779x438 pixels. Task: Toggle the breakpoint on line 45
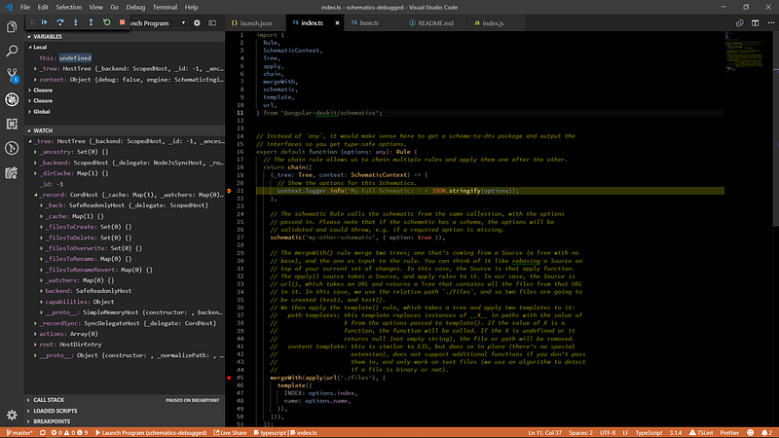[x=229, y=378]
